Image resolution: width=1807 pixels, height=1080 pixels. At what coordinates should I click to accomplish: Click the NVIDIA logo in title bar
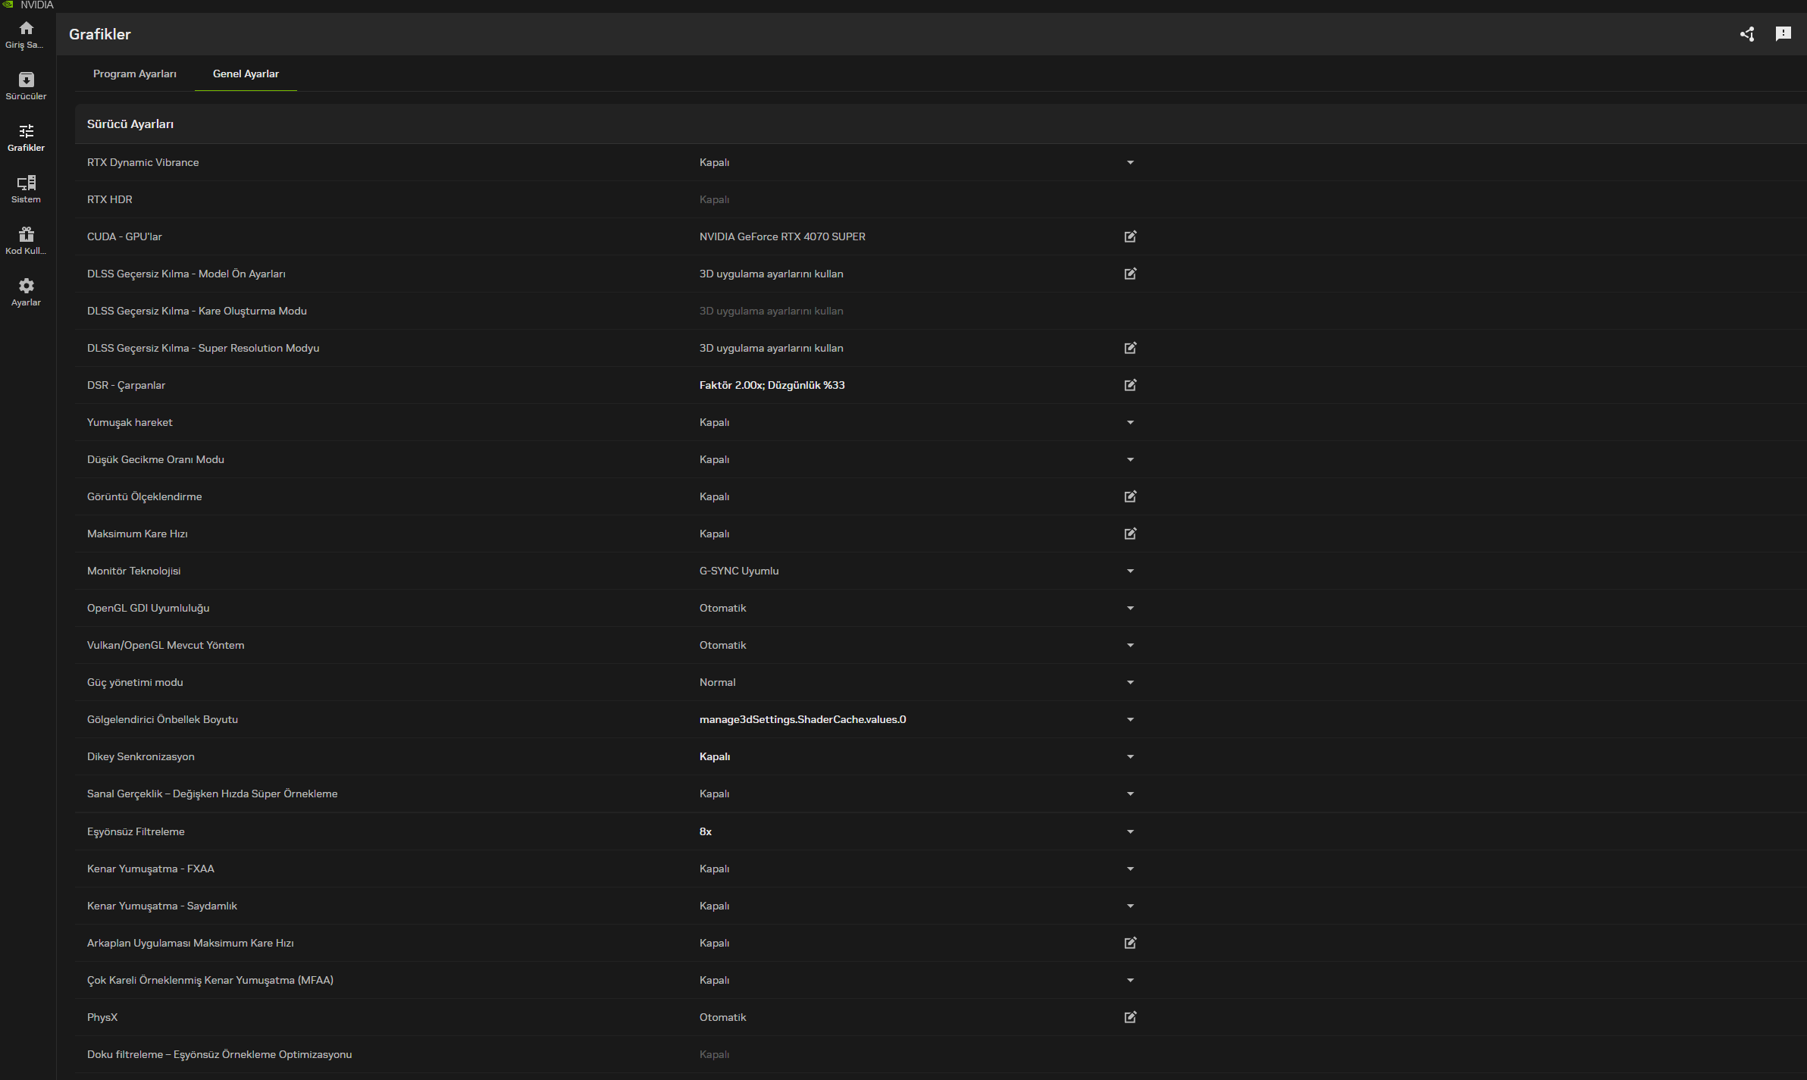coord(8,5)
